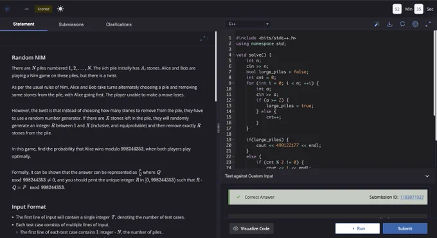Reset the code with the refresh icon
The image size is (437, 238).
(x=402, y=24)
